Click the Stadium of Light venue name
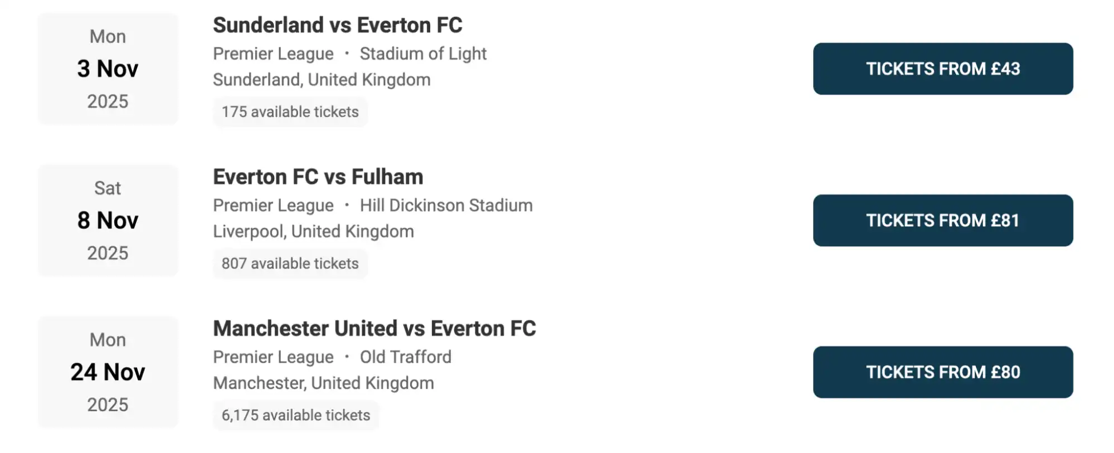Viewport: 1114px width, 453px height. pyautogui.click(x=424, y=53)
